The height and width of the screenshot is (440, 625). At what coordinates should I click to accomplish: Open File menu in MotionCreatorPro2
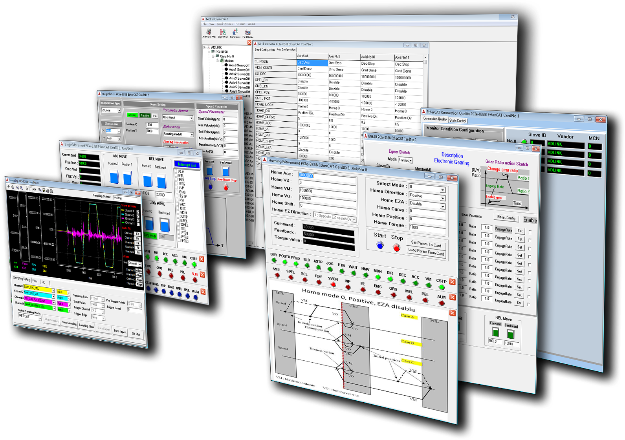(x=204, y=24)
